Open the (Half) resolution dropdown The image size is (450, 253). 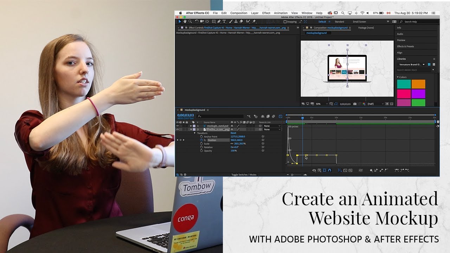tap(375, 104)
